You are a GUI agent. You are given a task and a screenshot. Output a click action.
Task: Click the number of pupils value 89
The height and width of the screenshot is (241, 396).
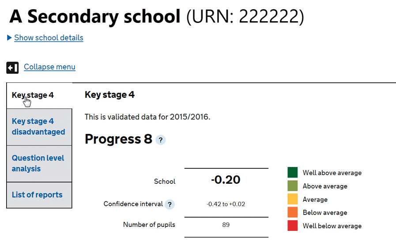tap(226, 225)
